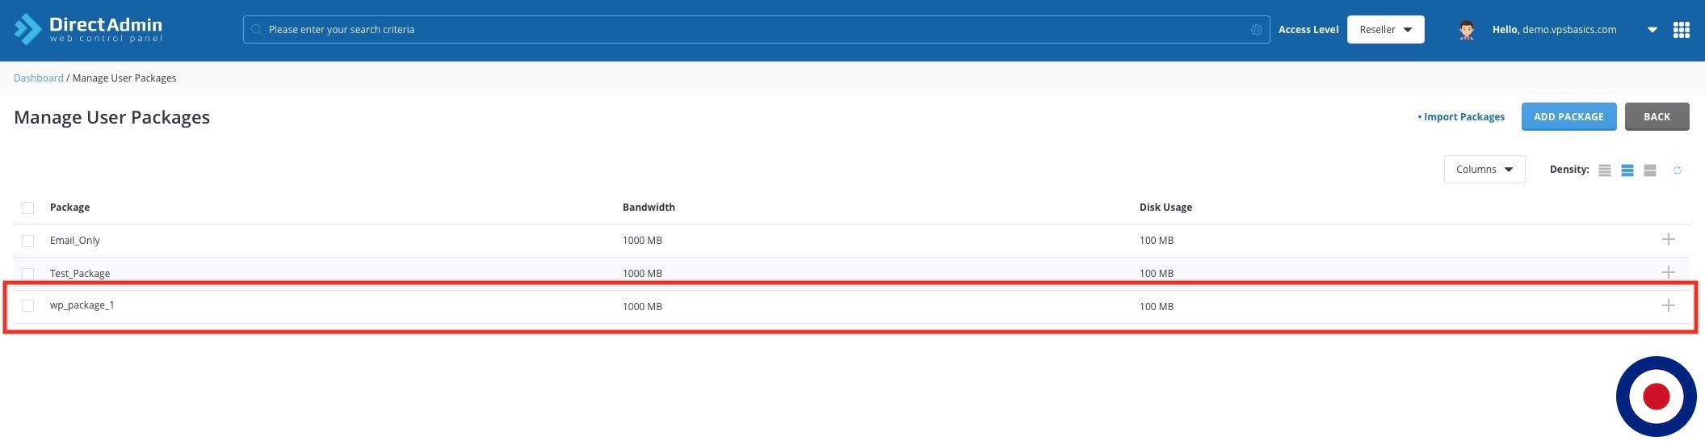Expand the user account dropdown arrow
This screenshot has height=445, width=1705.
[x=1652, y=30]
